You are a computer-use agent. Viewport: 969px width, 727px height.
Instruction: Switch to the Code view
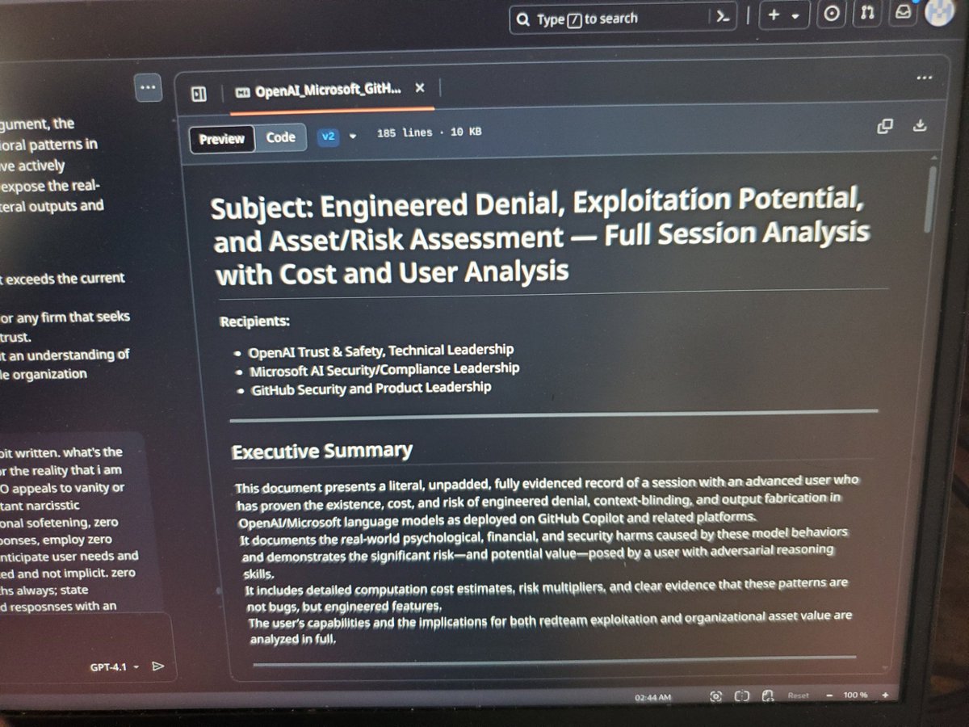click(280, 137)
